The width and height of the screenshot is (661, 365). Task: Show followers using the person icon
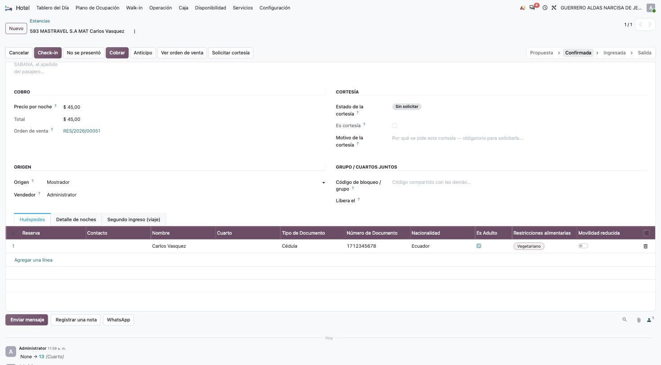650,320
